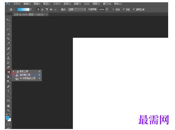
Task: Open the 视图(V) menu
Action: coord(96,4)
